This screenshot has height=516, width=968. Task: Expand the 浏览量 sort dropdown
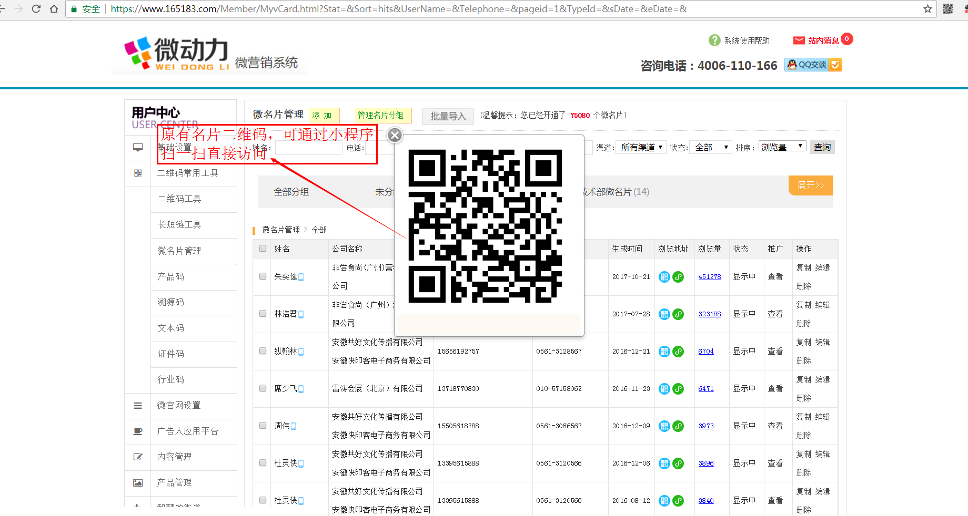click(x=782, y=147)
